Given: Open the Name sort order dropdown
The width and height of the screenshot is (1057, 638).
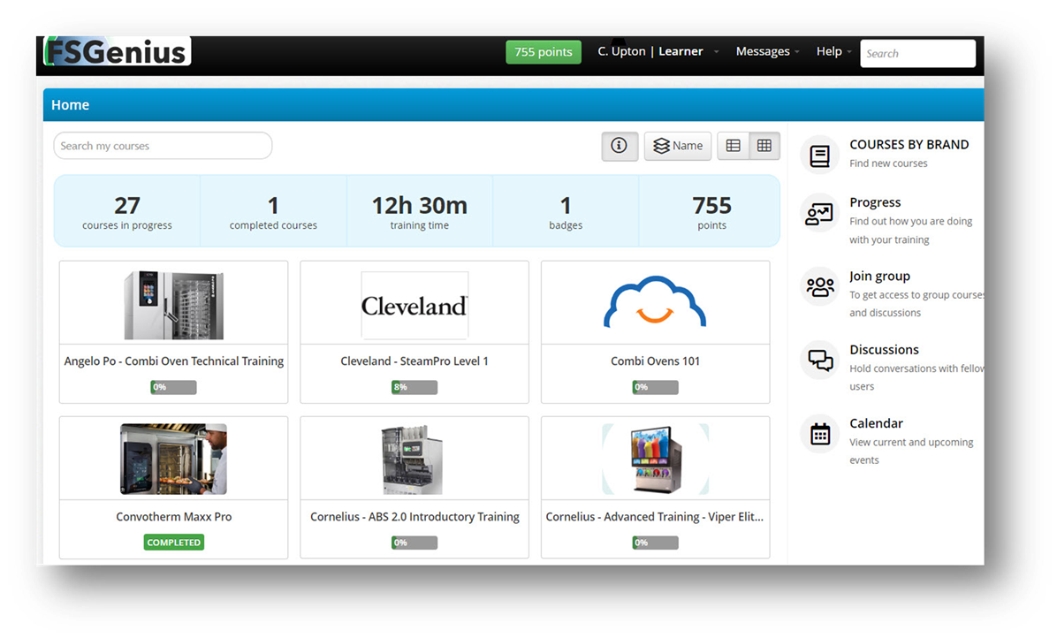Looking at the screenshot, I should [x=678, y=146].
